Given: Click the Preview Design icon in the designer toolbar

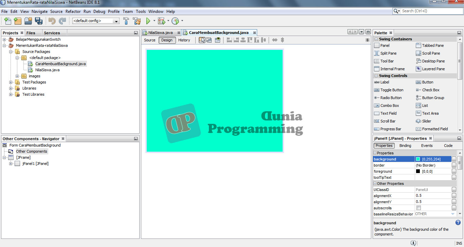Looking at the screenshot, I should point(218,40).
